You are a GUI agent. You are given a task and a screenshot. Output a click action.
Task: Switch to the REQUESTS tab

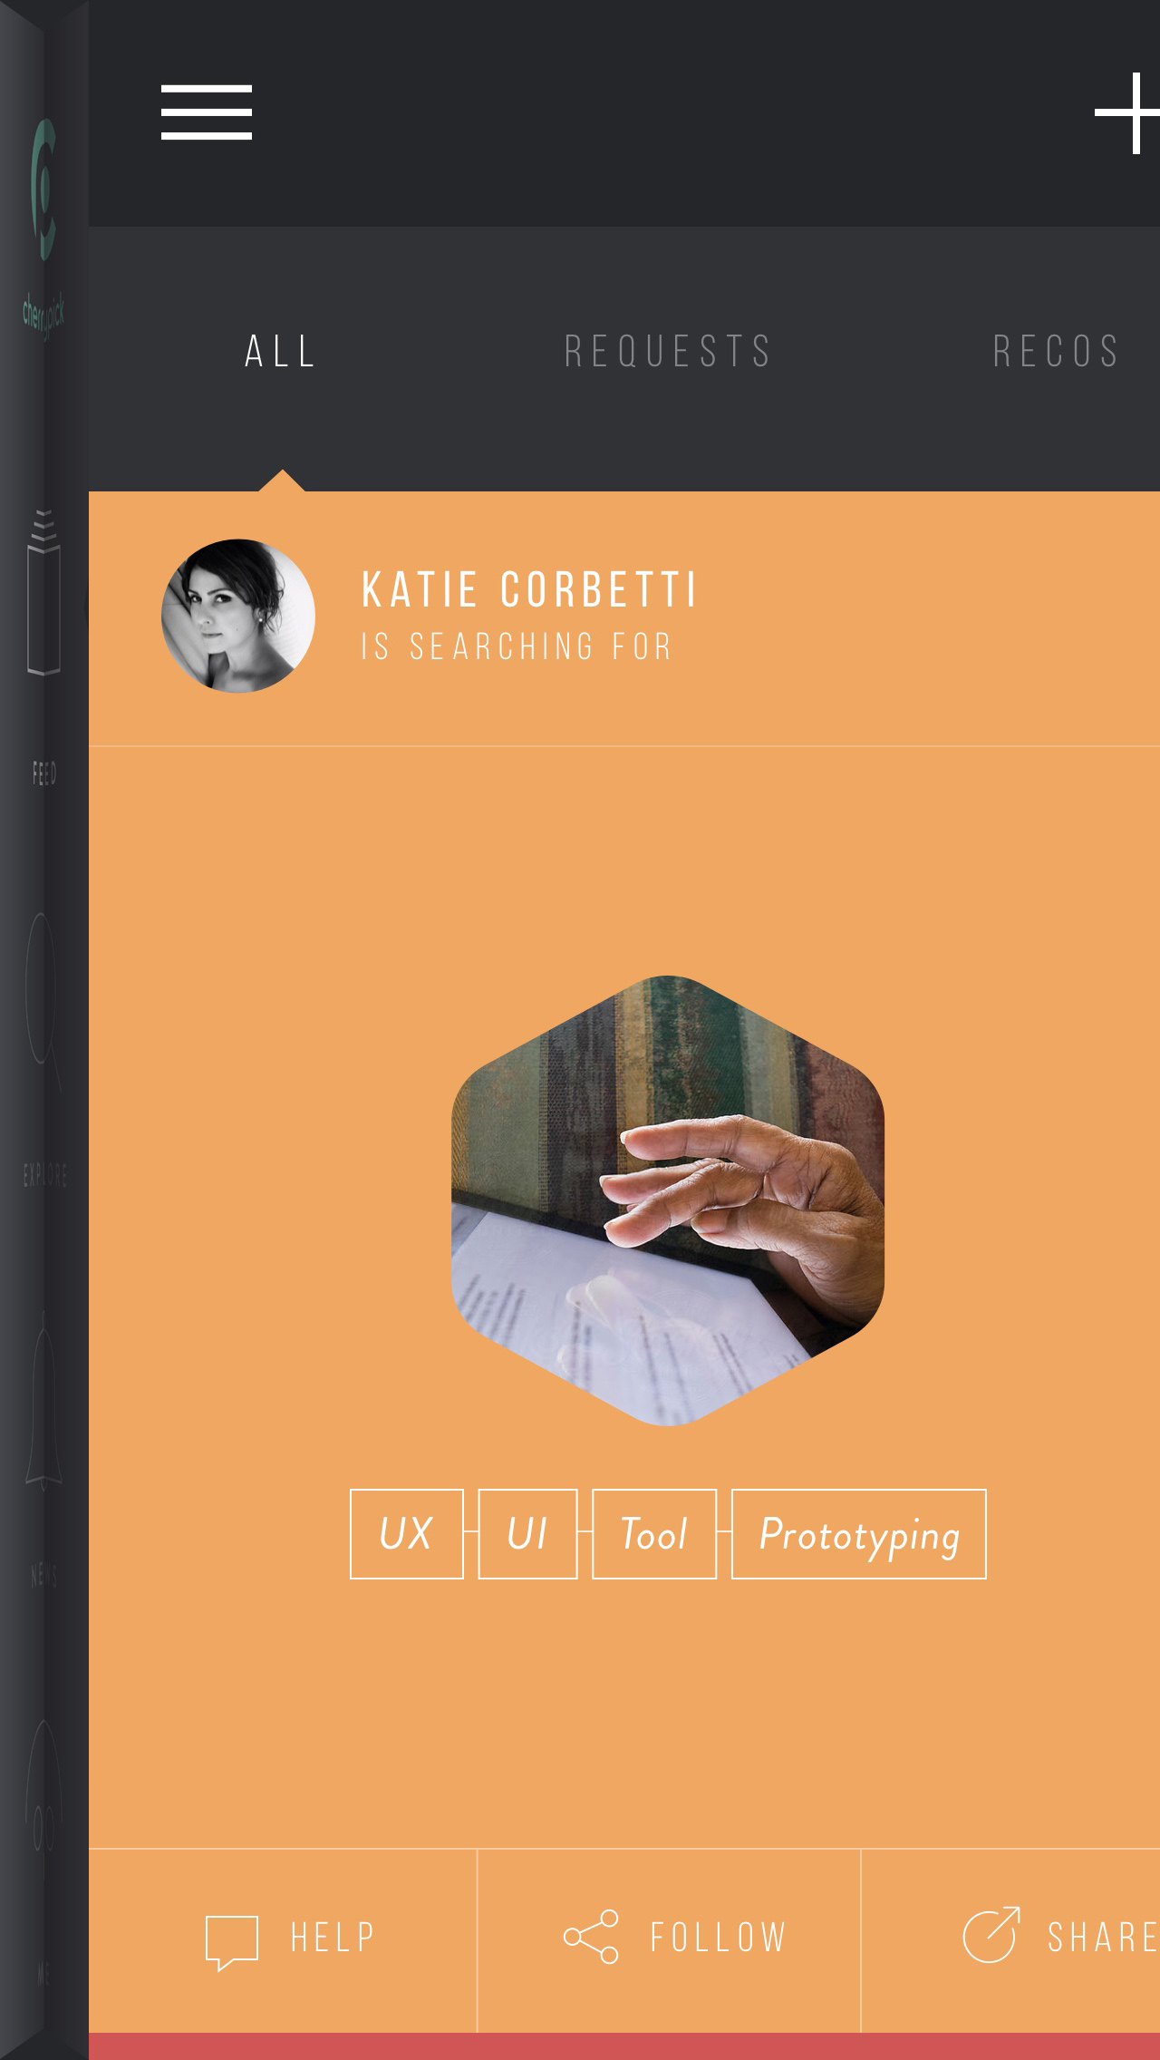pos(668,352)
